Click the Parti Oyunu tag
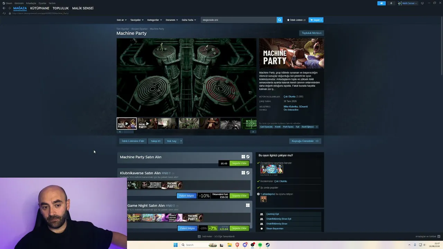 pyautogui.click(x=288, y=127)
